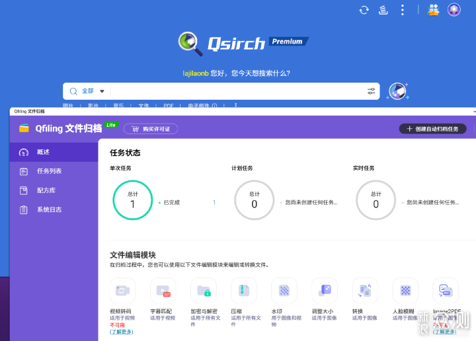The height and width of the screenshot is (341, 476).
Task: Click the 实时任务 total 0 circle
Action: coord(376,200)
